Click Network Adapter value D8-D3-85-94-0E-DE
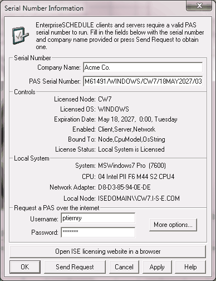Viewport: 216px width, 281px height. pos(124,187)
